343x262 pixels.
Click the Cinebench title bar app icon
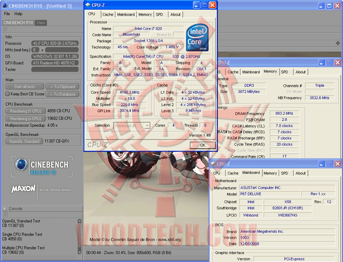[x=5, y=6]
